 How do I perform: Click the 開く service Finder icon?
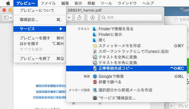click(95, 40)
